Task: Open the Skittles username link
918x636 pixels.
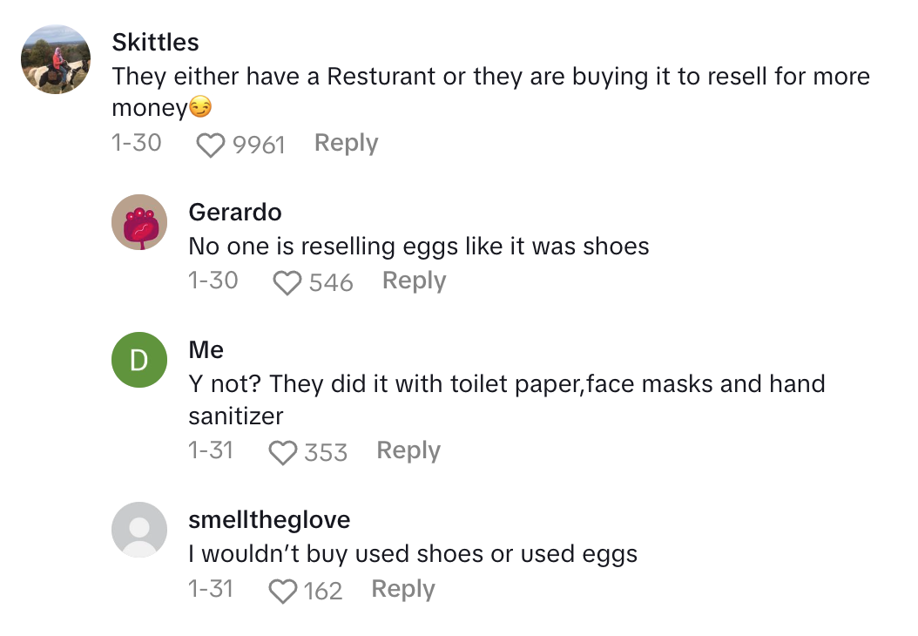Action: (x=155, y=42)
